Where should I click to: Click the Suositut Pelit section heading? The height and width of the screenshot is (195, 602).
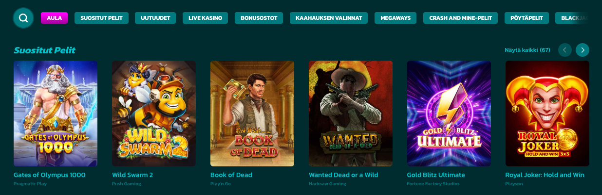(x=44, y=50)
